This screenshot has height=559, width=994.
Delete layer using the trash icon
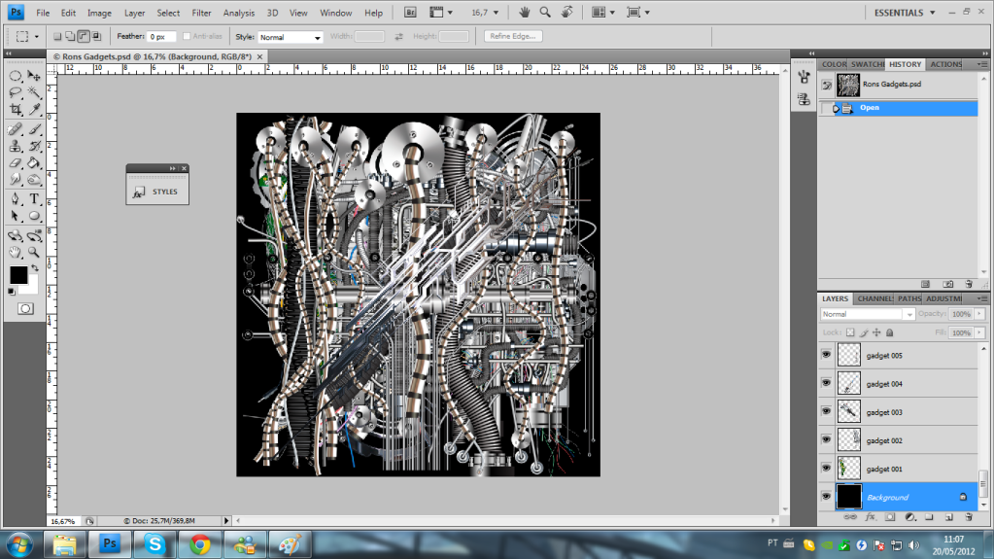[x=969, y=516]
